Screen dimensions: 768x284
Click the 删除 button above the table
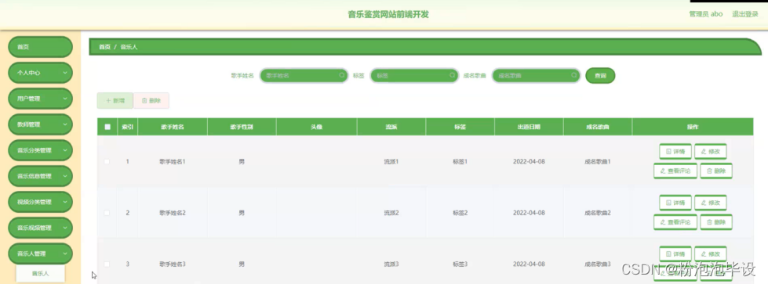(151, 100)
